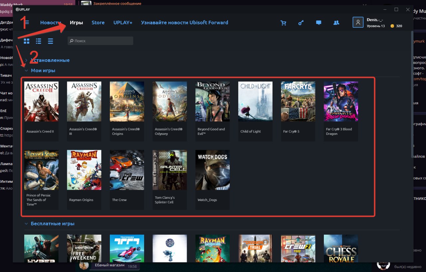Open Trackmania free game cover
This screenshot has width=426, height=272.
(x=127, y=248)
